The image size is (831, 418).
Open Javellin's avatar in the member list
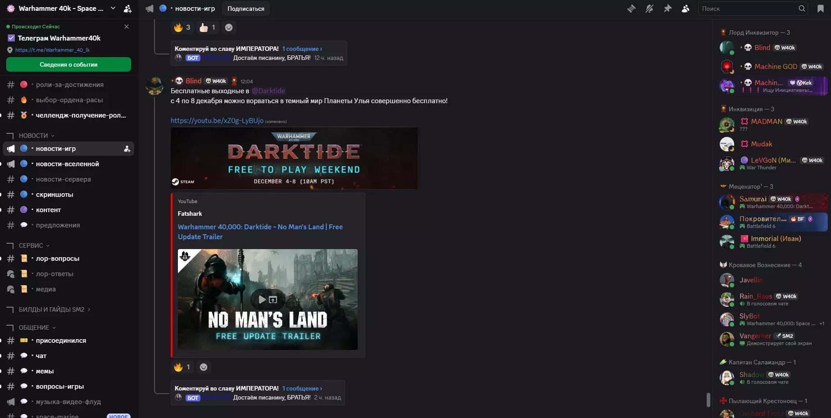click(x=727, y=280)
